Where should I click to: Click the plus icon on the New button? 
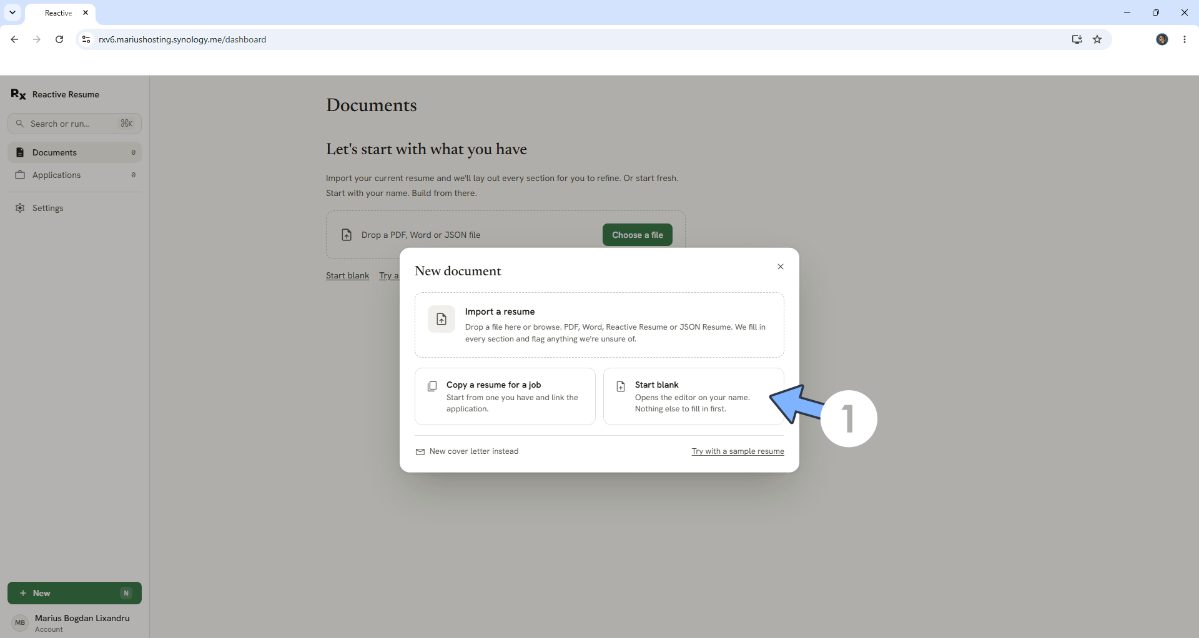point(23,593)
